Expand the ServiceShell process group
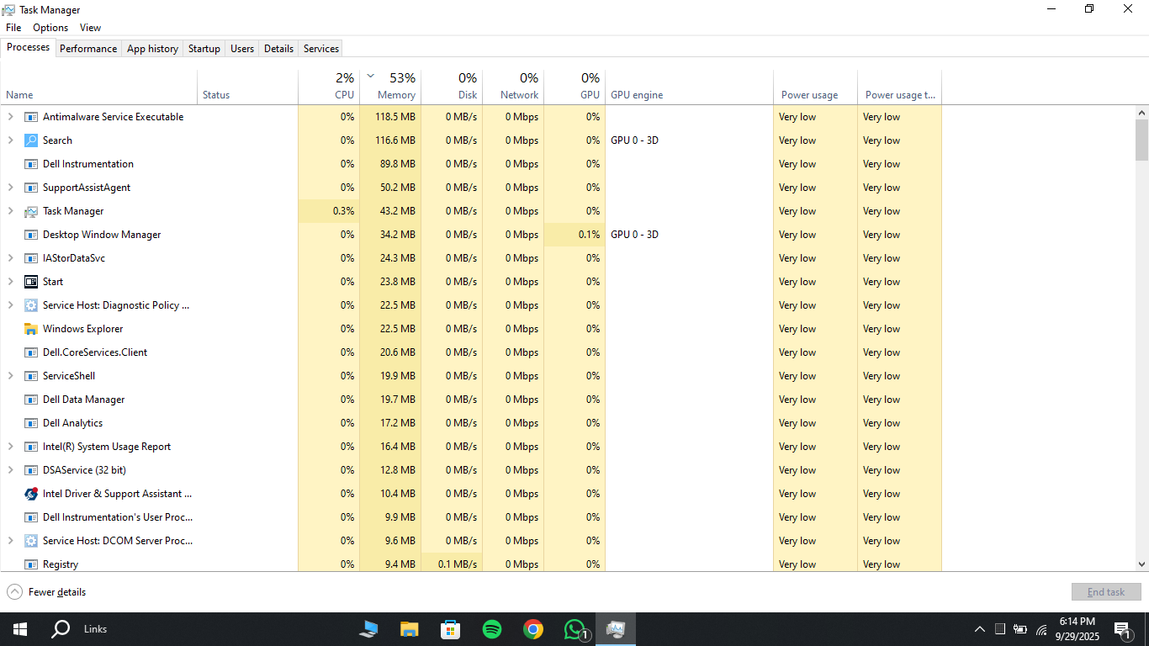 pyautogui.click(x=11, y=376)
